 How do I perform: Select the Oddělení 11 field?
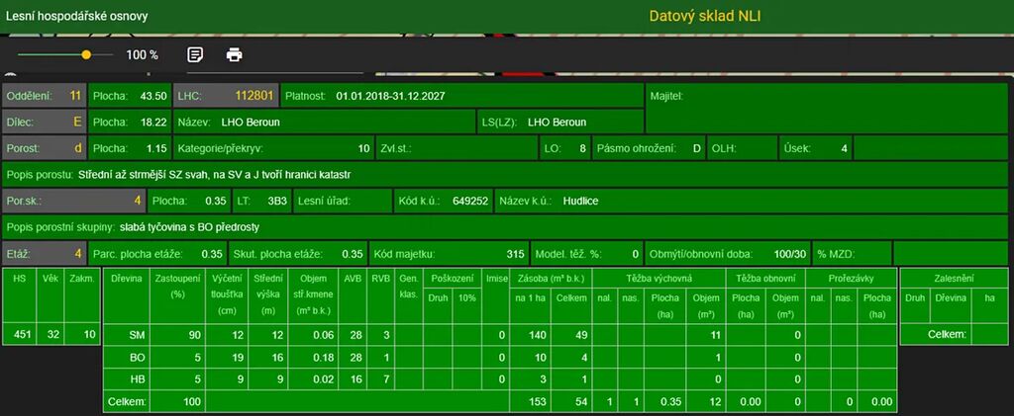(44, 96)
